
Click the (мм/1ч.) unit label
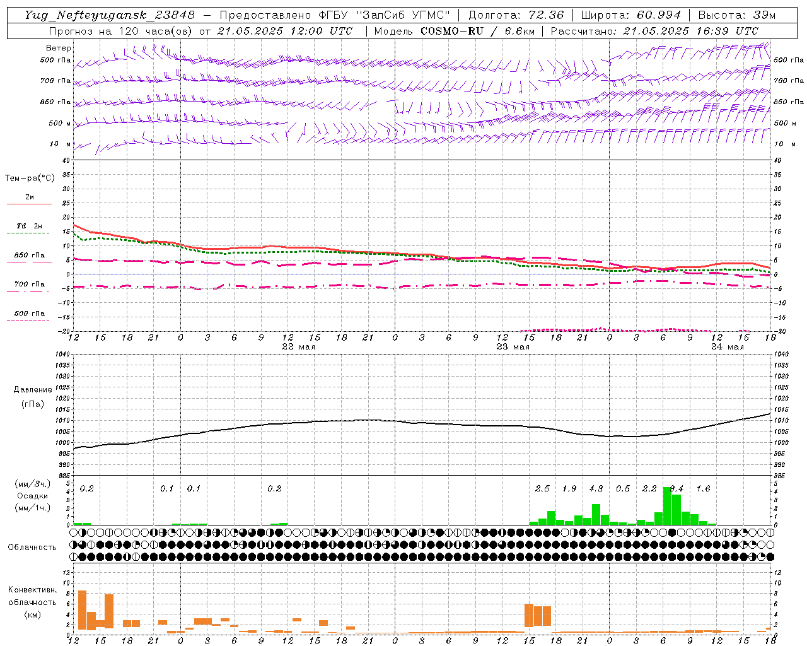pyautogui.click(x=32, y=508)
